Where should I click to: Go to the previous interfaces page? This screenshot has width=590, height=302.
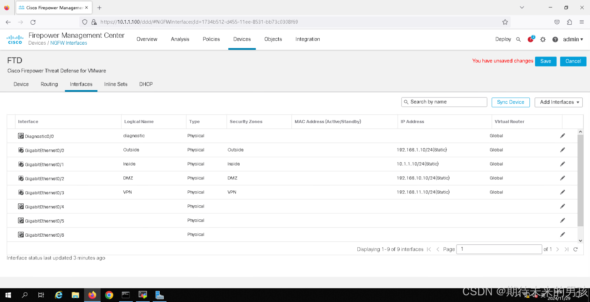(438, 249)
